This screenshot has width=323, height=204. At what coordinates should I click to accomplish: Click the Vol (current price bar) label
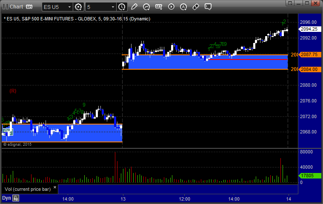click(x=28, y=189)
